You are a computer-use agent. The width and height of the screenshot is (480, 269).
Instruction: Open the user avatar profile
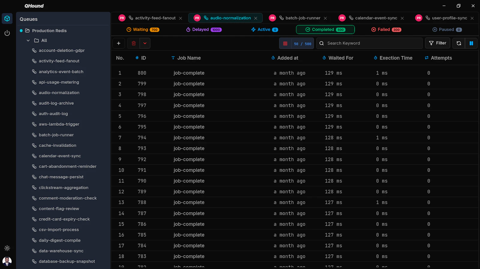coord(7,261)
